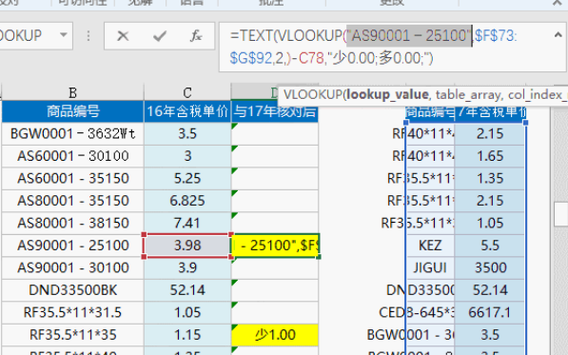
Task: Select price cell 6.825
Action: tap(187, 201)
